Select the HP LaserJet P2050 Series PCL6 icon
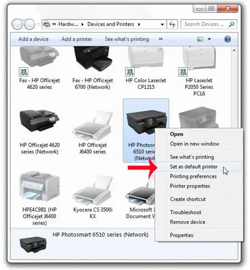The height and width of the screenshot is (270, 250). click(199, 57)
